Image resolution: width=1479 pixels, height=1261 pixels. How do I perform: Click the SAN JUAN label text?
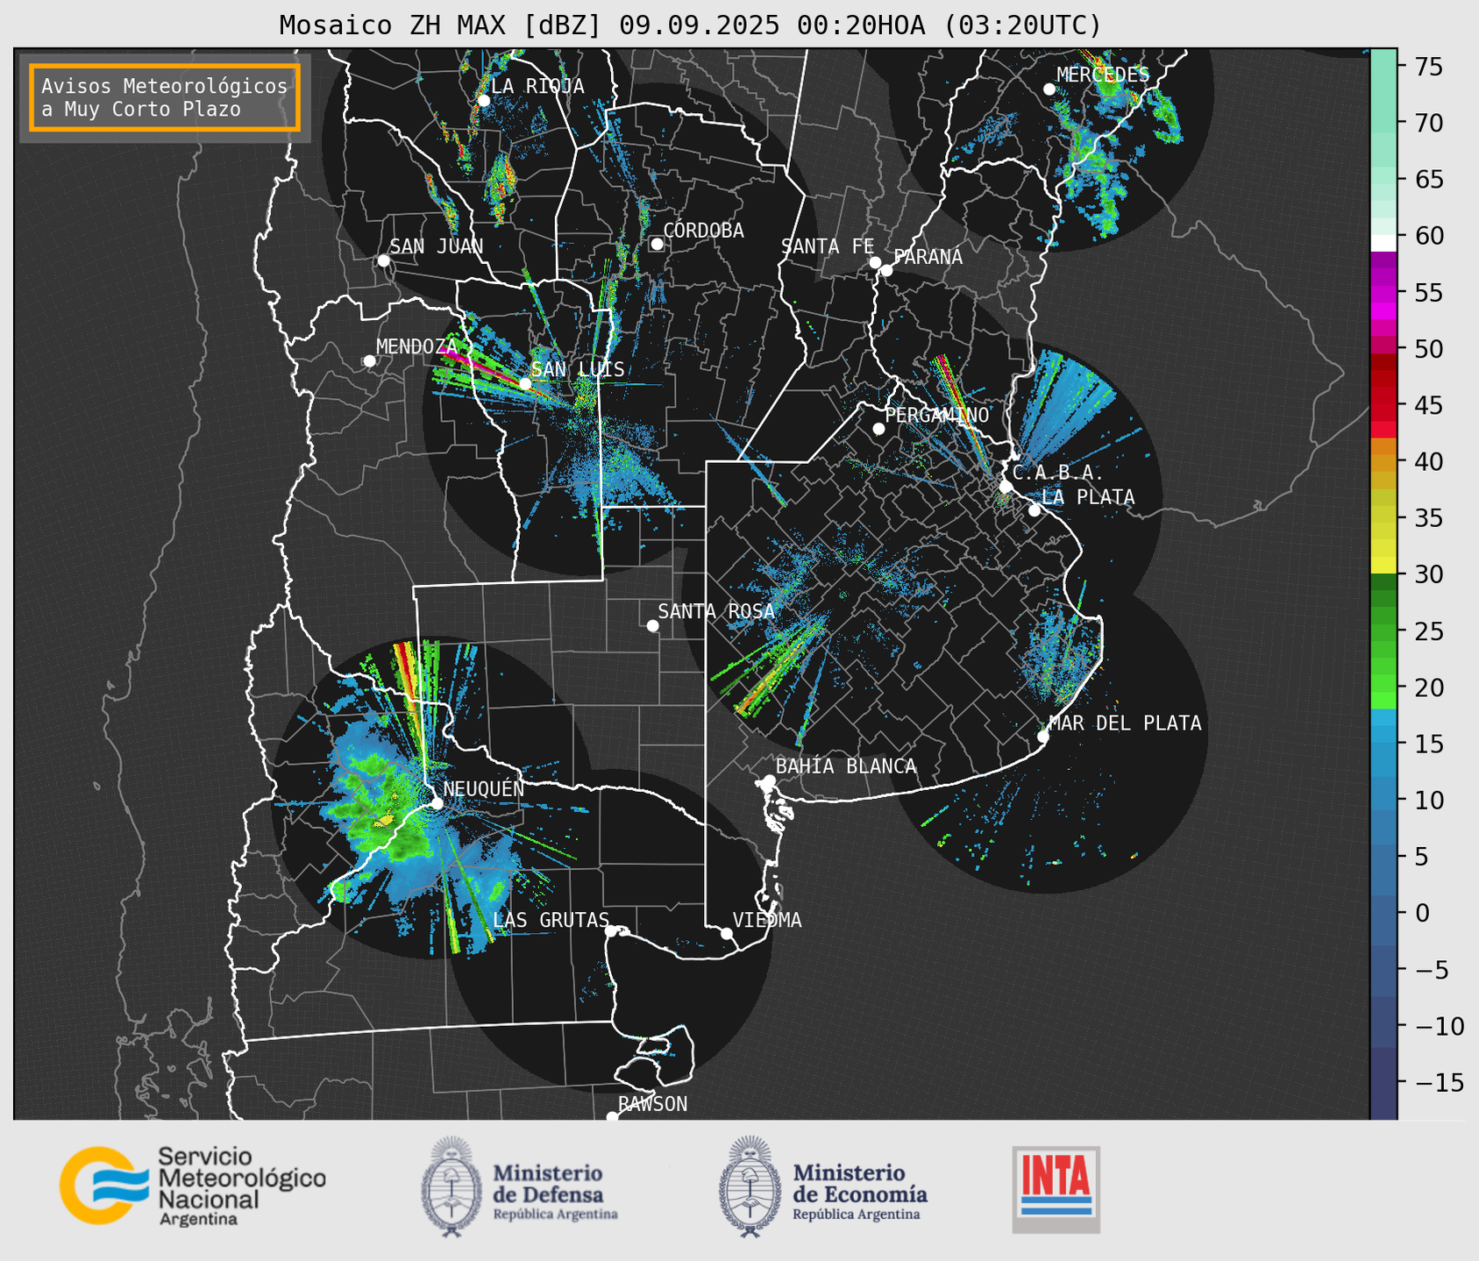tap(436, 246)
